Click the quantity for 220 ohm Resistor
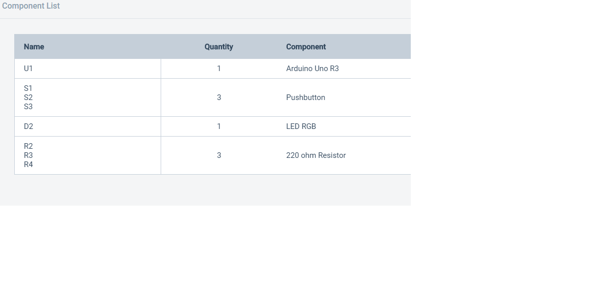 (219, 155)
